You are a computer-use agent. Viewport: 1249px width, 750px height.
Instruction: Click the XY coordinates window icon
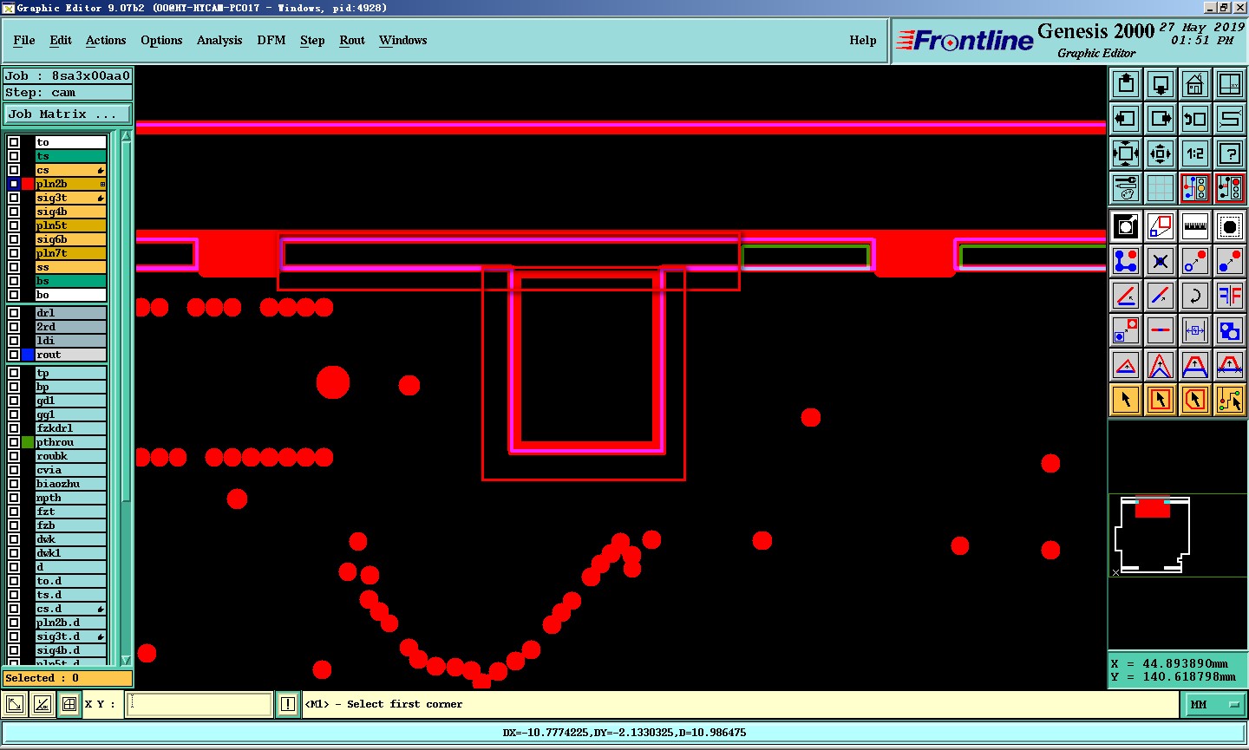(x=1229, y=84)
